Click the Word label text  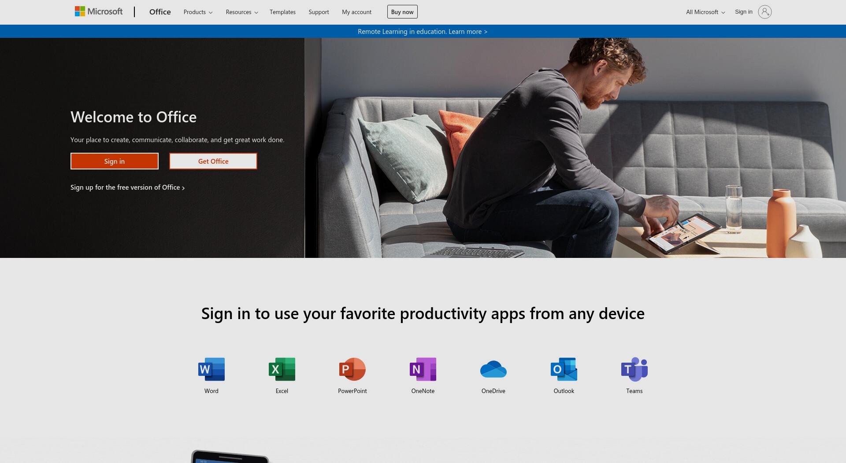tap(211, 391)
